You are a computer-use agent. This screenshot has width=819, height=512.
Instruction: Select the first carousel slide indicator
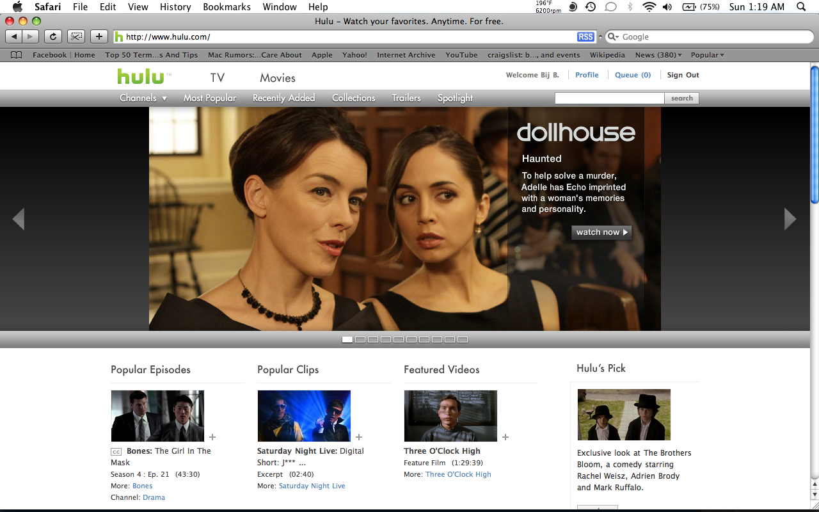pyautogui.click(x=347, y=340)
